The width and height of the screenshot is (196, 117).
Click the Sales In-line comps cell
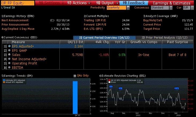tap(144, 55)
